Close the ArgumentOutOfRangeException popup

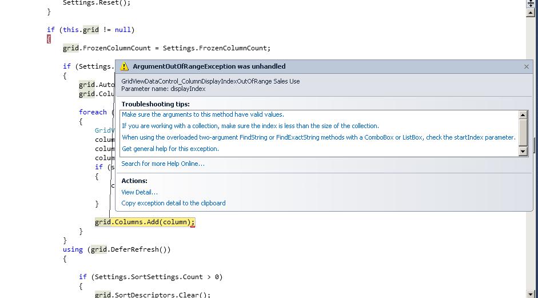pos(526,67)
